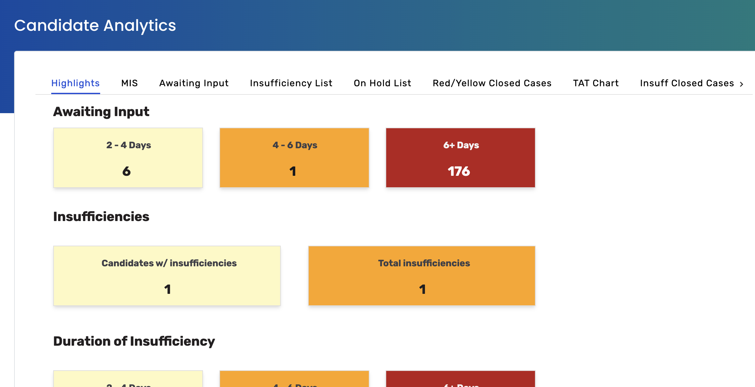Image resolution: width=755 pixels, height=387 pixels.
Task: Click the 4 - 6 Days awaiting input card
Action: (294, 158)
